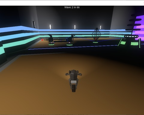Click the glowing green pedestal under the middle turret
This screenshot has width=144, height=115.
70,45
